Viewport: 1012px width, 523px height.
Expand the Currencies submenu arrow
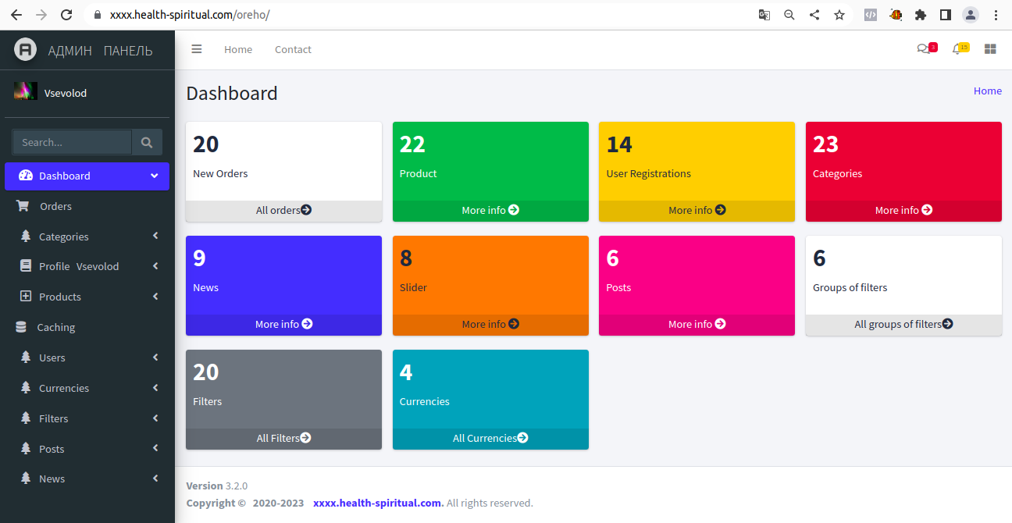tap(155, 388)
